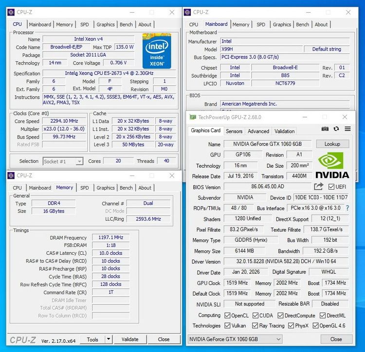Open the CPU tab in the CPU-Z Memory window
Viewport: 365px width, 352px height.
17,188
